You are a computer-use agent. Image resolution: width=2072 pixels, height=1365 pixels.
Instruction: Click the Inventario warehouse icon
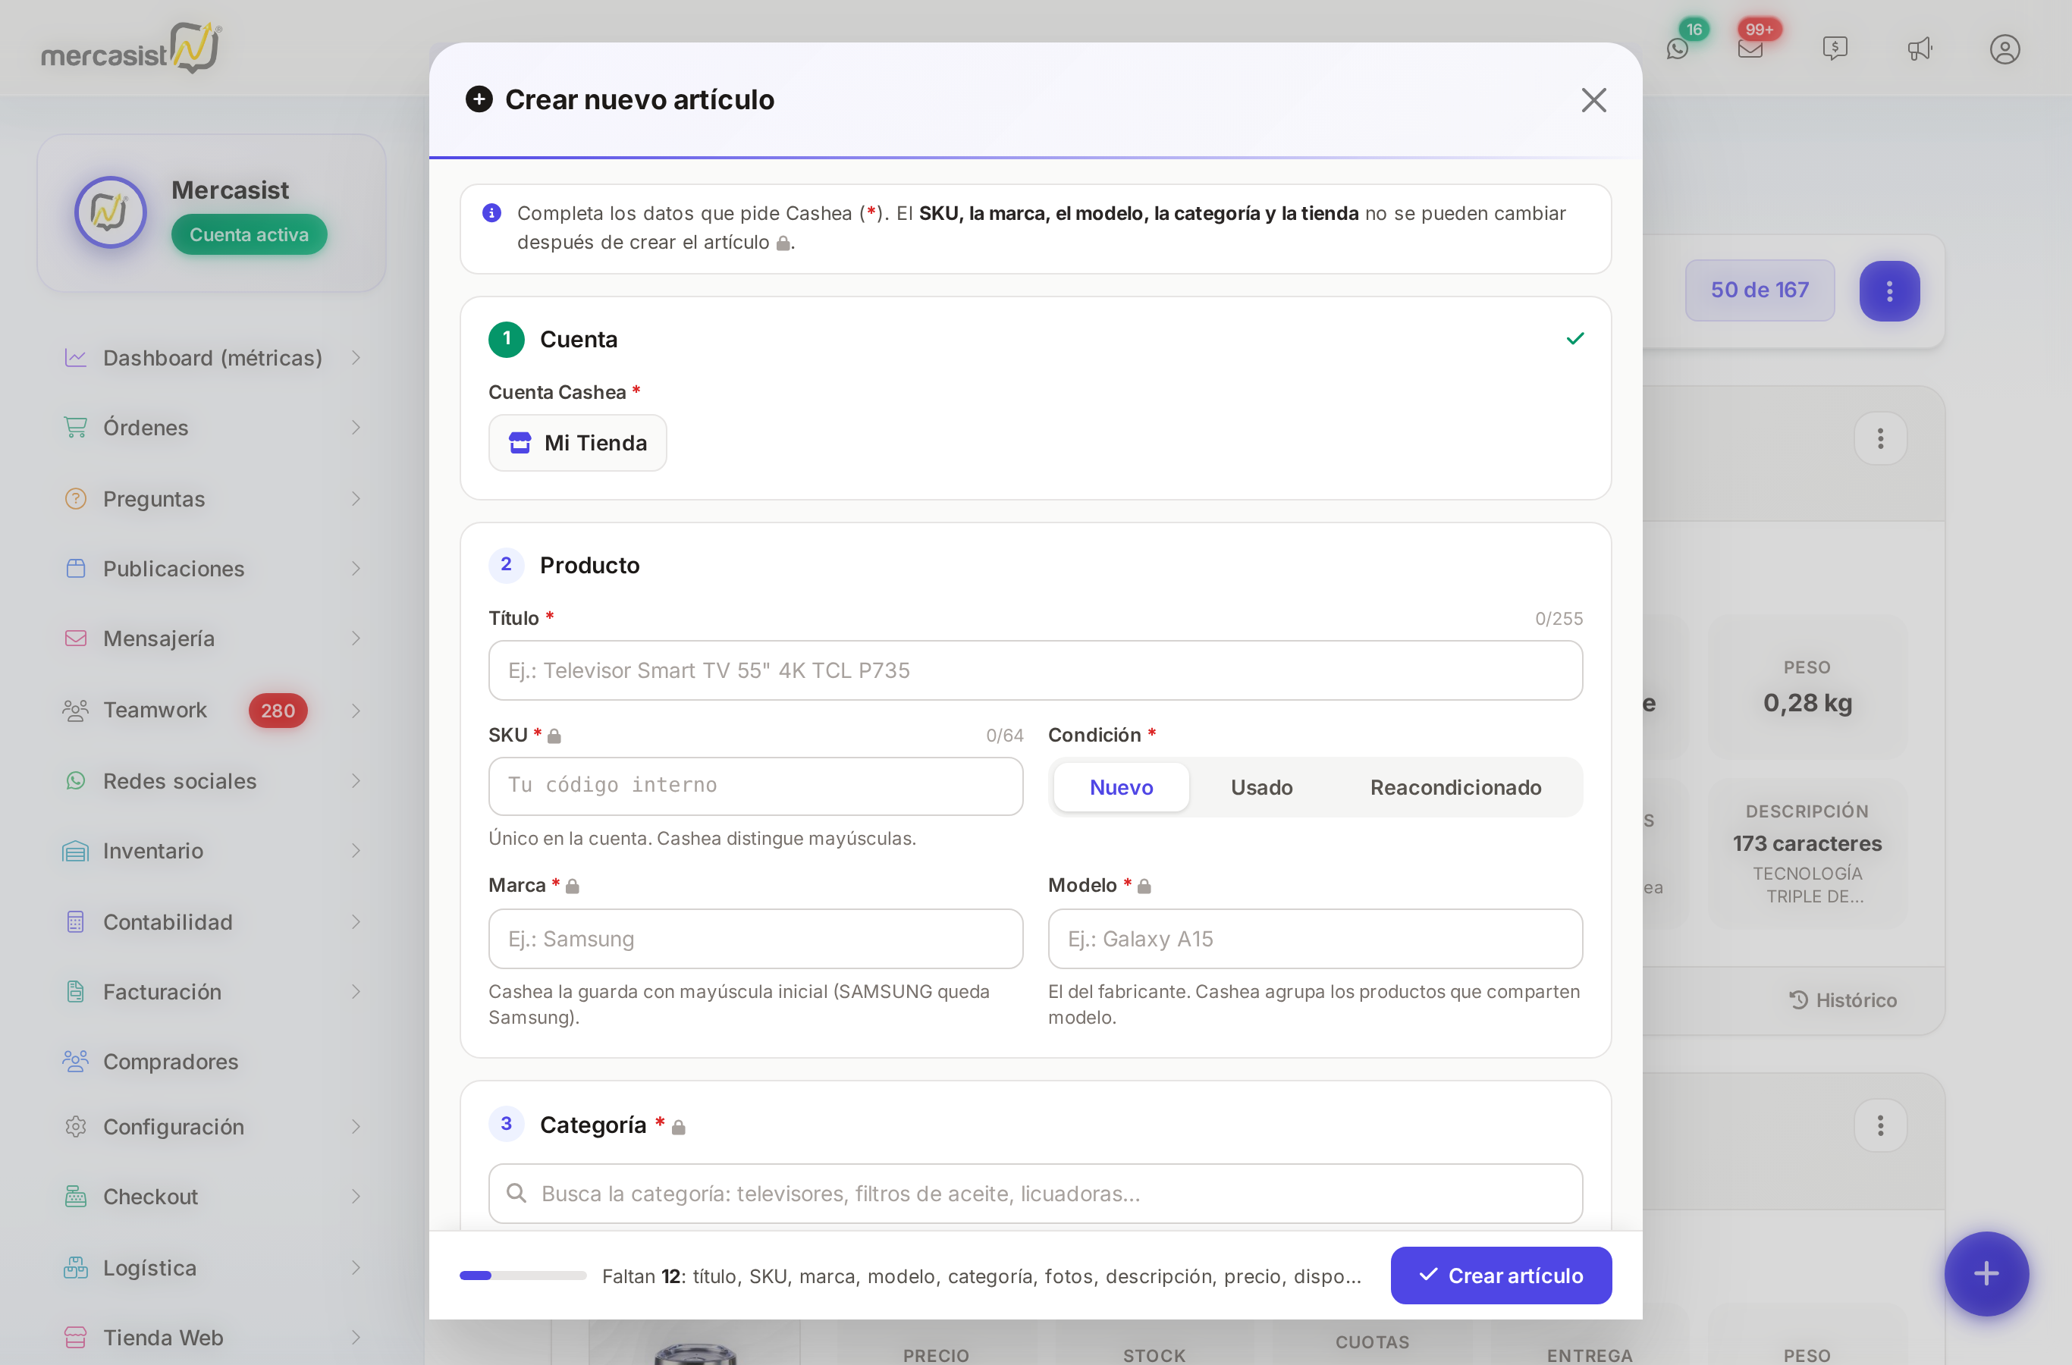point(76,851)
